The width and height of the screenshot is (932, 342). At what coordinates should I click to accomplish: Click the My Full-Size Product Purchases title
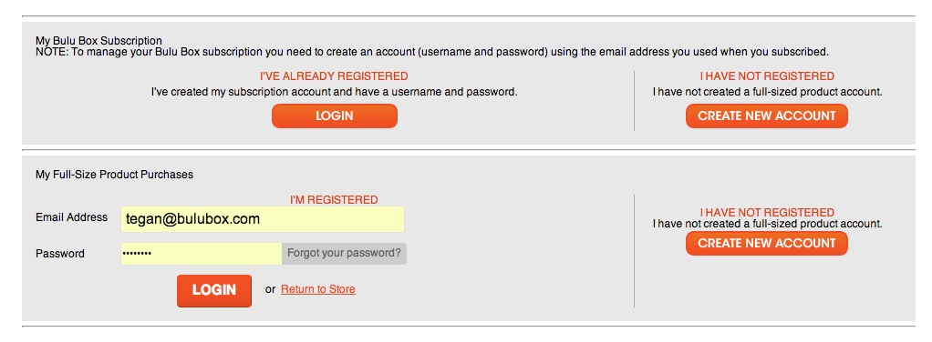coord(114,175)
